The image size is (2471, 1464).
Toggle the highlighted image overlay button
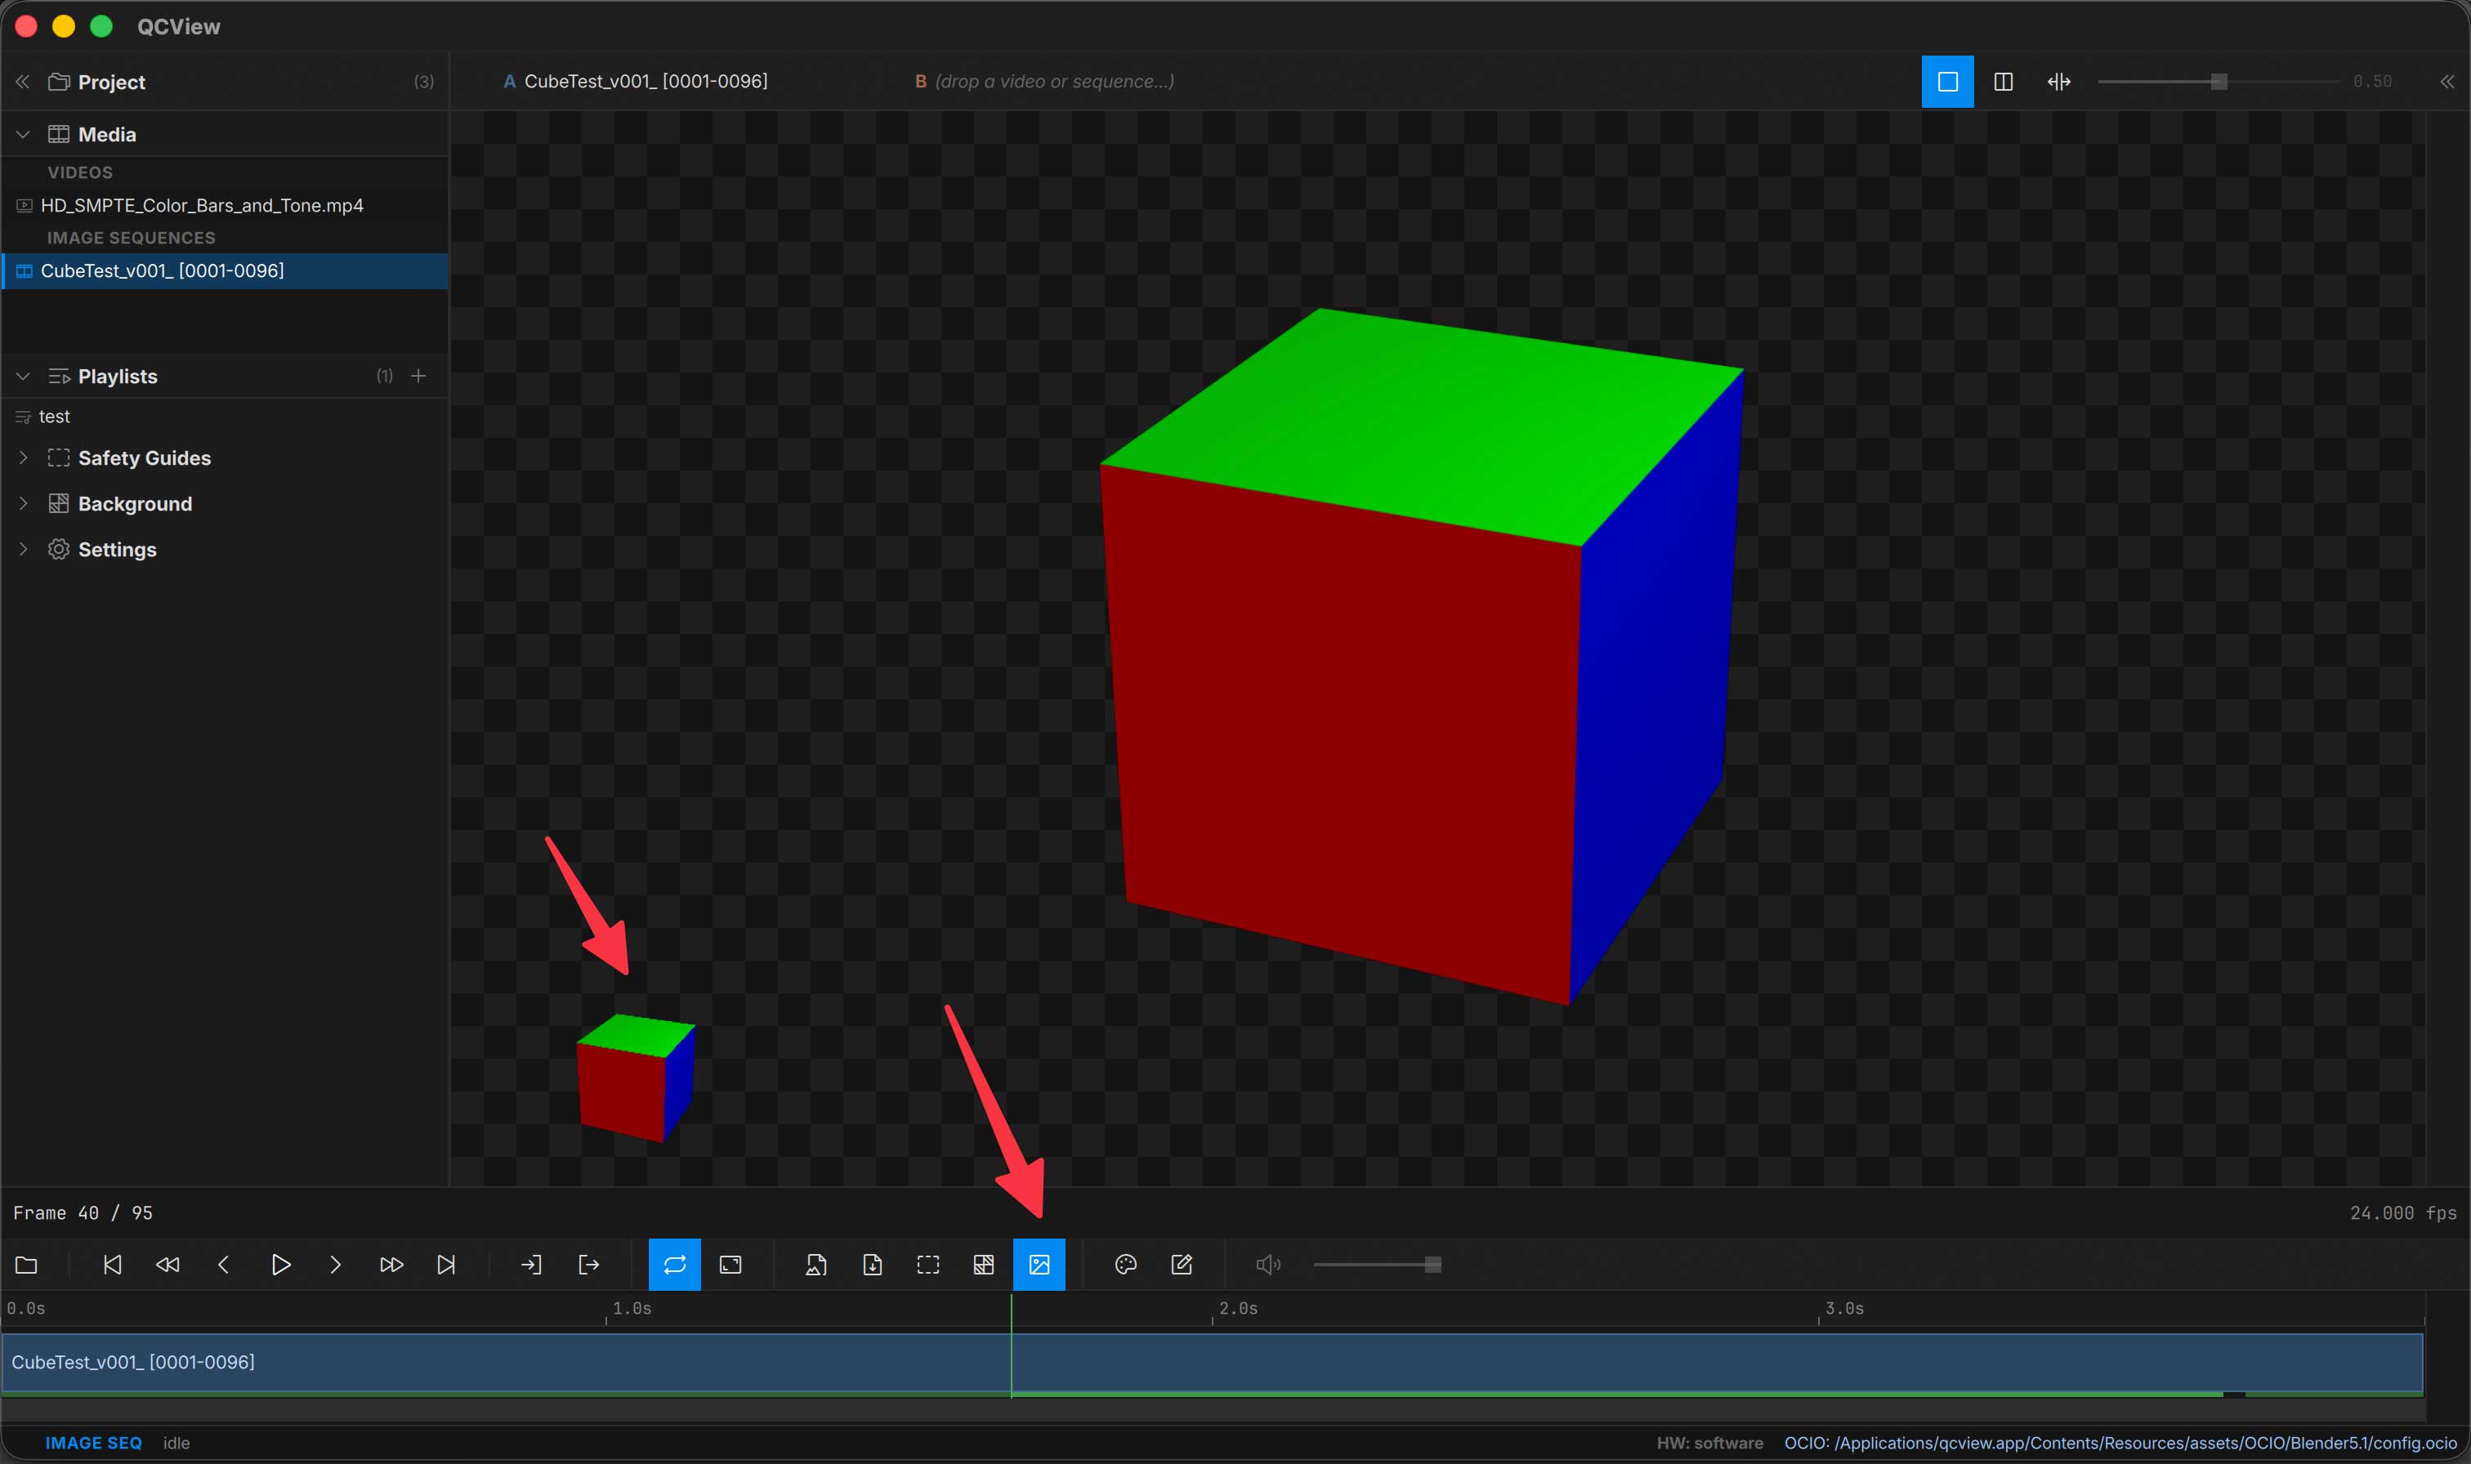[1039, 1265]
